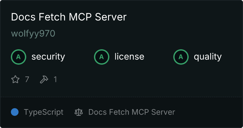Click the letter A inside quality badge
This screenshot has height=128, width=243.
[181, 57]
